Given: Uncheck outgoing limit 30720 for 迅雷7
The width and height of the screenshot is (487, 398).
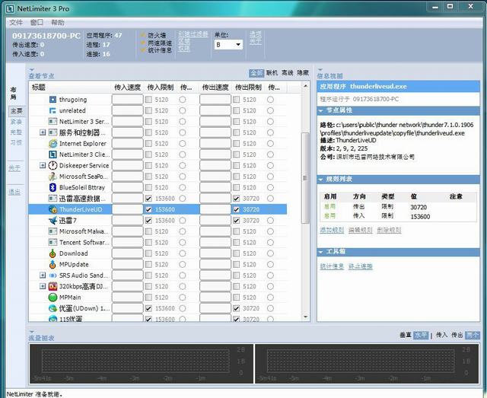Looking at the screenshot, I should point(237,220).
